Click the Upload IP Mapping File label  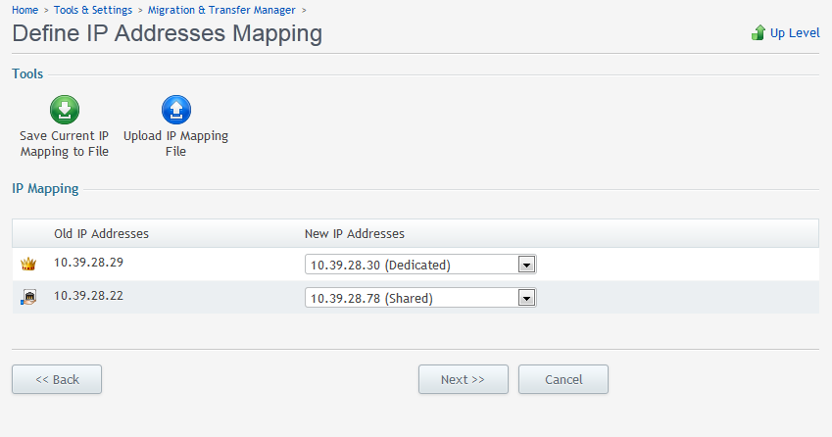click(x=175, y=144)
